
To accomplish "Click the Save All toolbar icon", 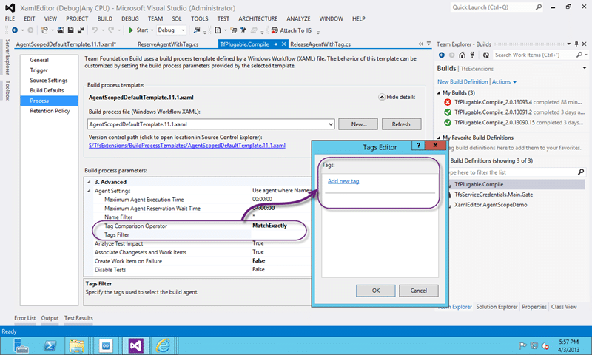I will 81,30.
